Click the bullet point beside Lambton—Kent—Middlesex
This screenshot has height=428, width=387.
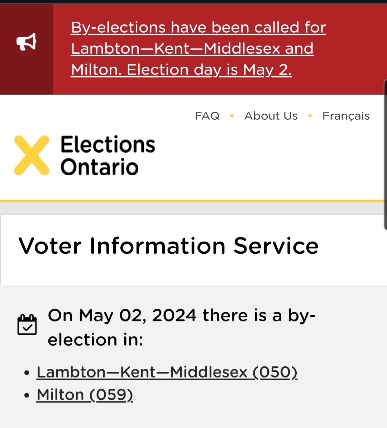pyautogui.click(x=27, y=373)
